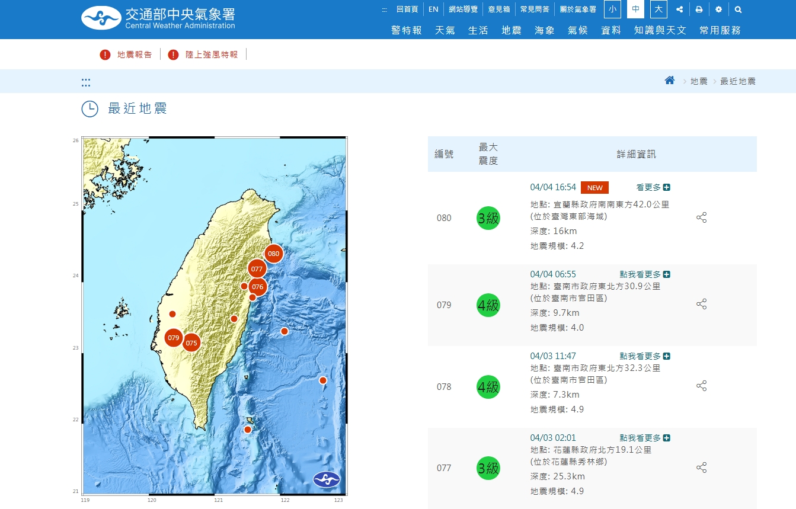The image size is (796, 509).
Task: Click the print icon in the header
Action: pyautogui.click(x=699, y=9)
